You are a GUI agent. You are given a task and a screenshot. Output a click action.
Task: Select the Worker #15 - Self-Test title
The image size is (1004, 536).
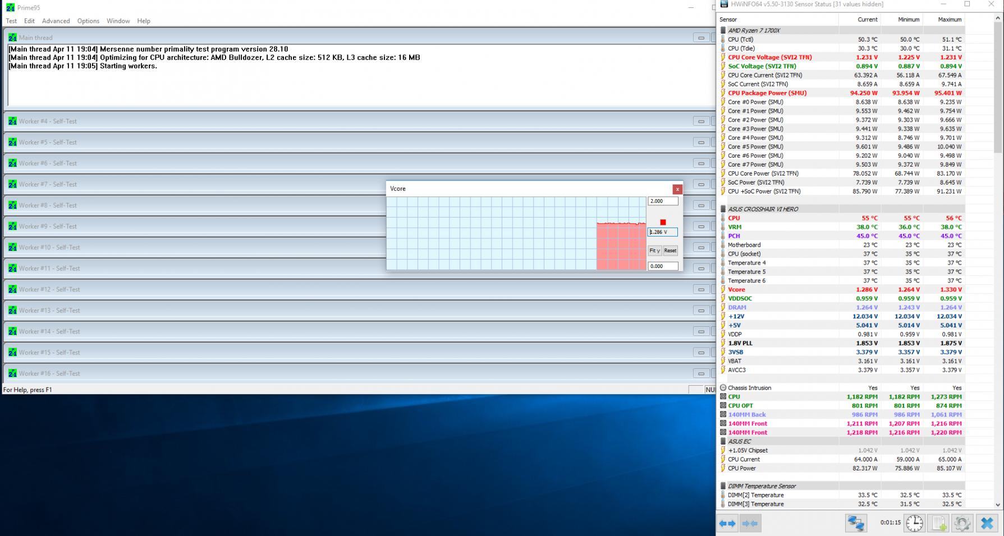pyautogui.click(x=49, y=353)
